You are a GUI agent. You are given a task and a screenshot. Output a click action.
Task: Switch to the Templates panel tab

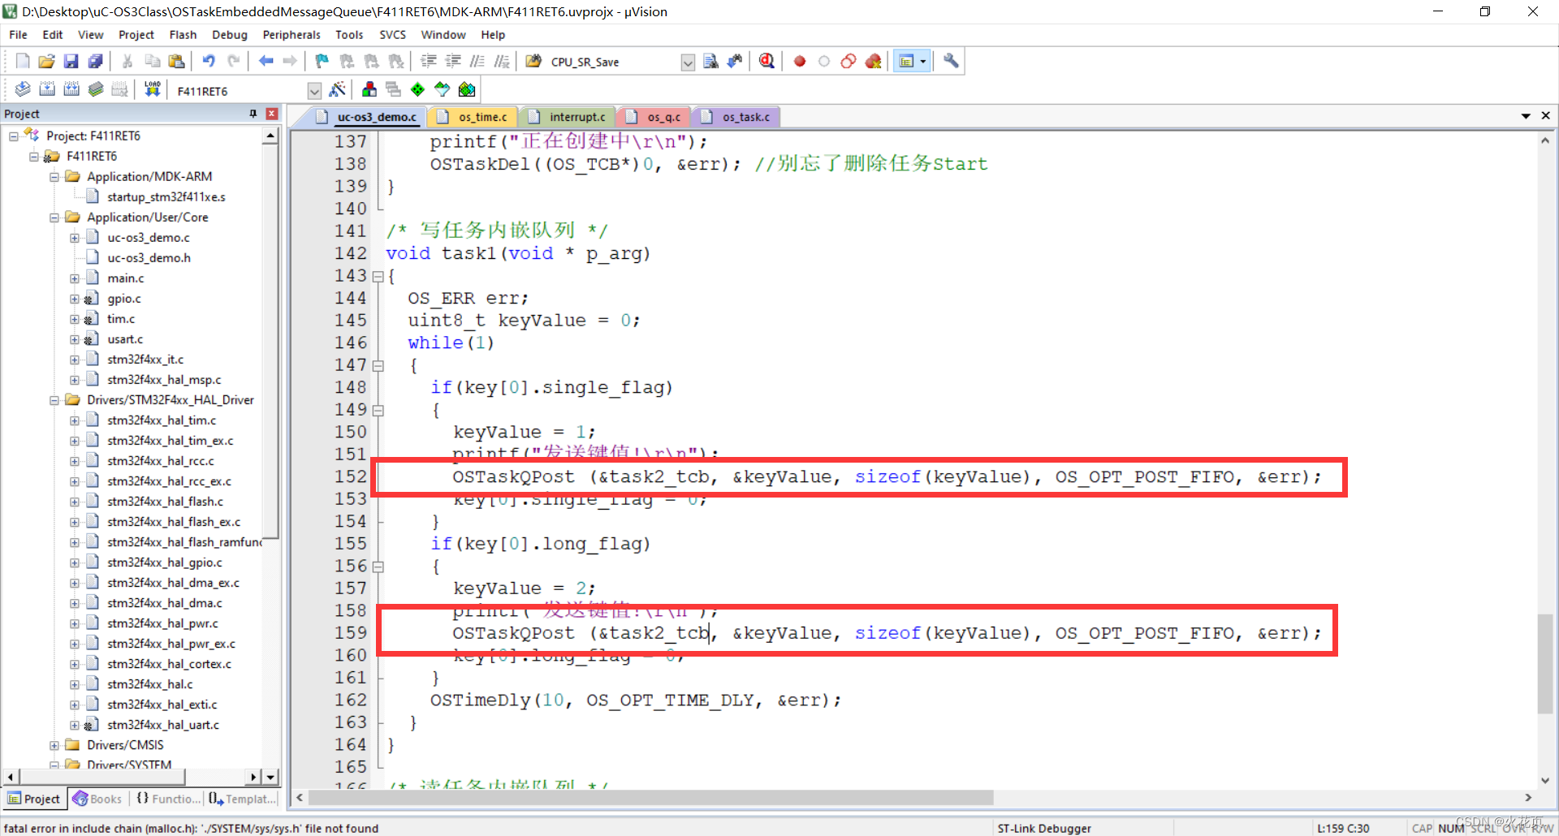tap(242, 799)
